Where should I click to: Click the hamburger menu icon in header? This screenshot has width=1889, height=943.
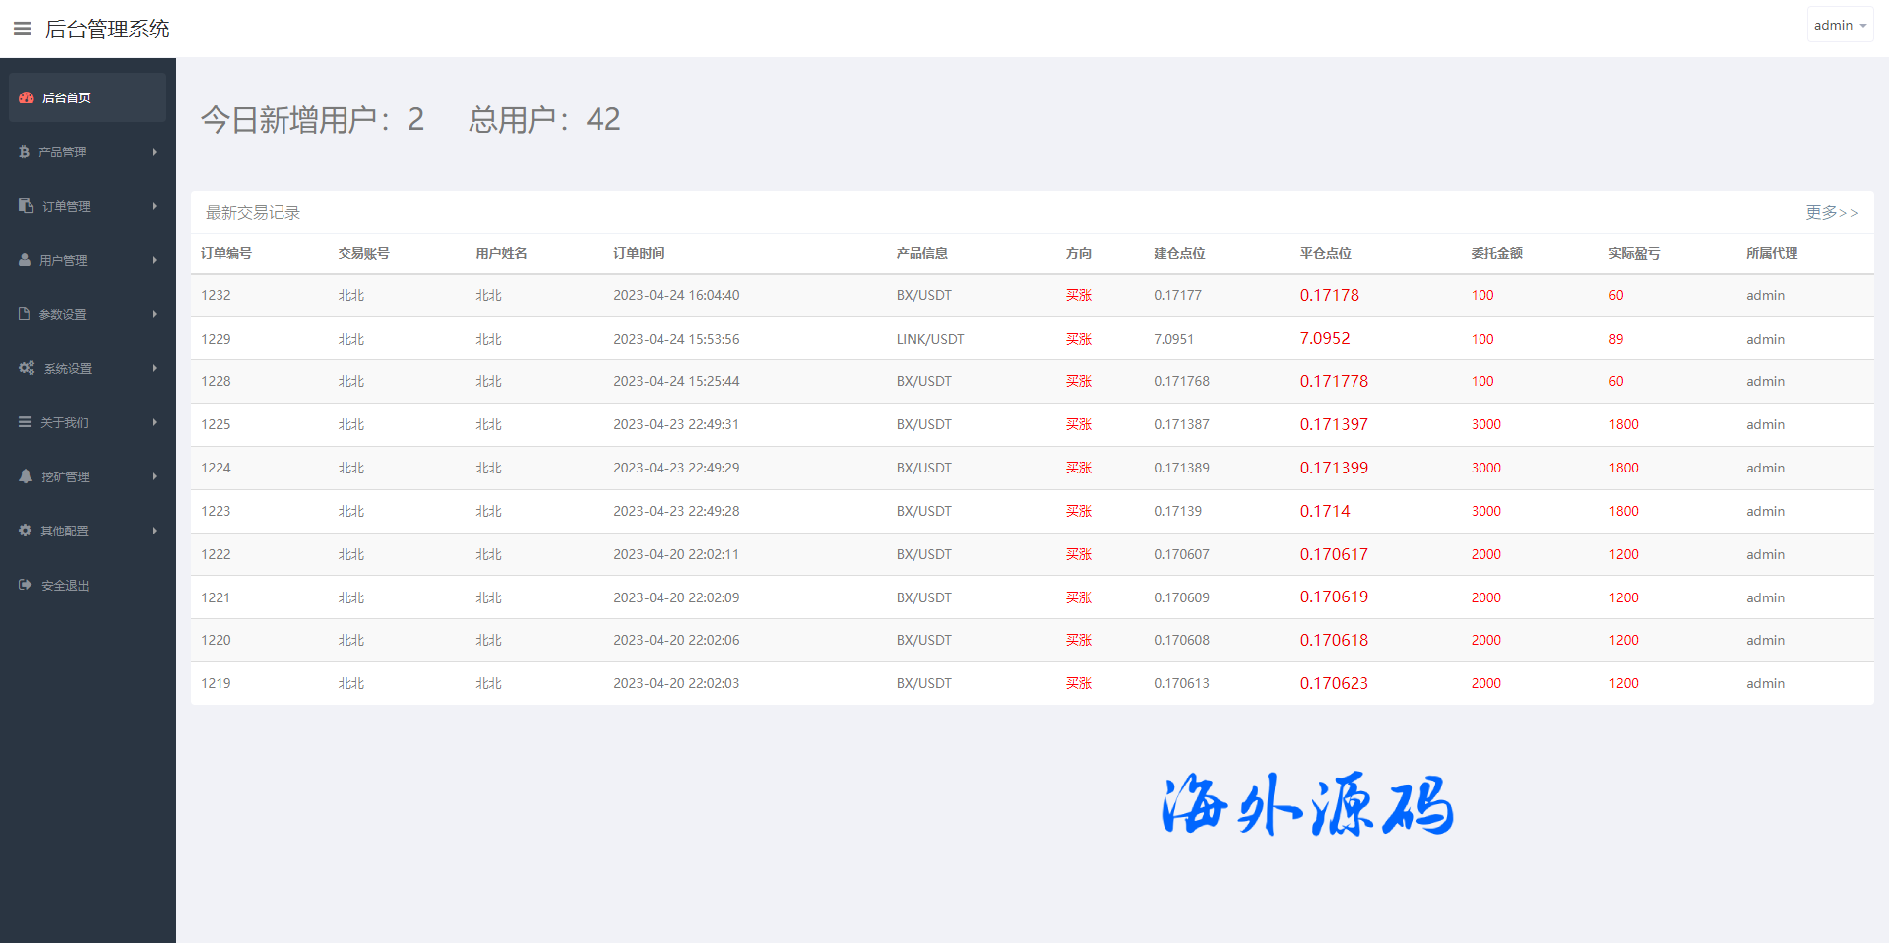point(22,29)
